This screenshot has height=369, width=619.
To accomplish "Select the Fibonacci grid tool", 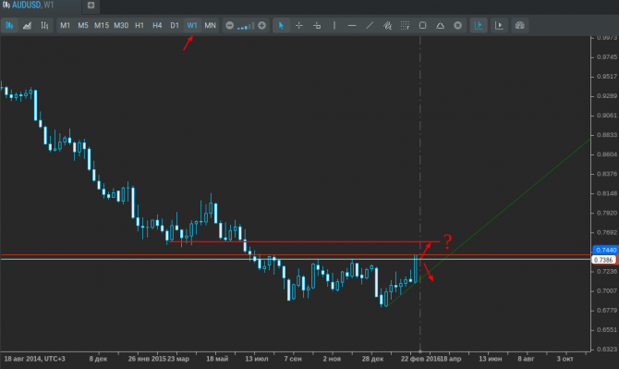I will [x=405, y=26].
